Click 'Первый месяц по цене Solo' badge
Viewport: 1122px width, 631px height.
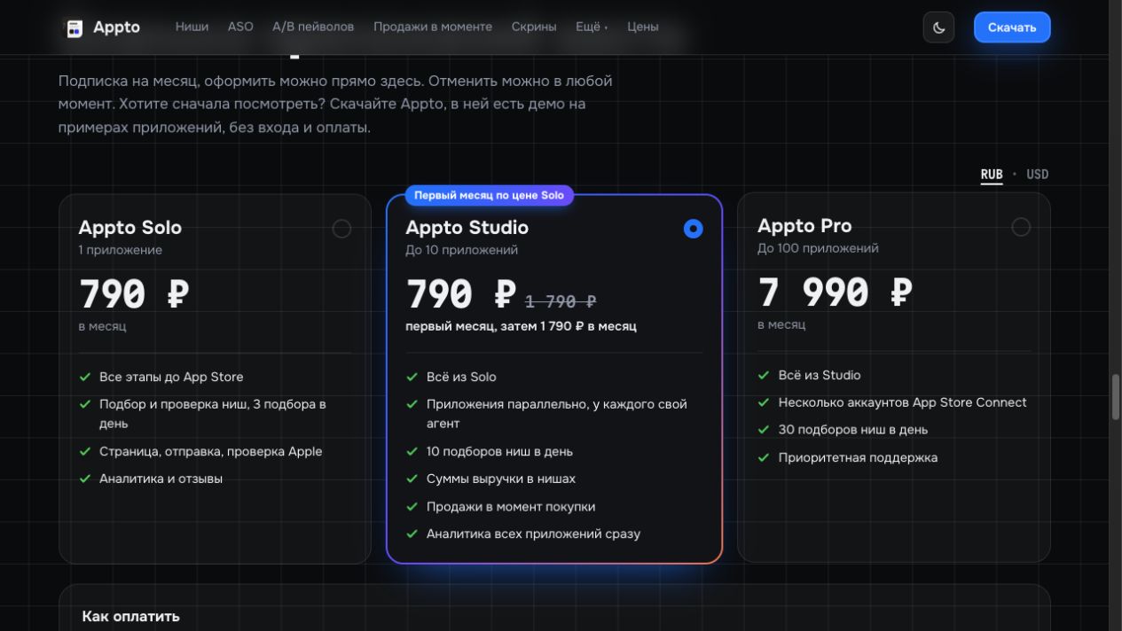click(x=489, y=195)
